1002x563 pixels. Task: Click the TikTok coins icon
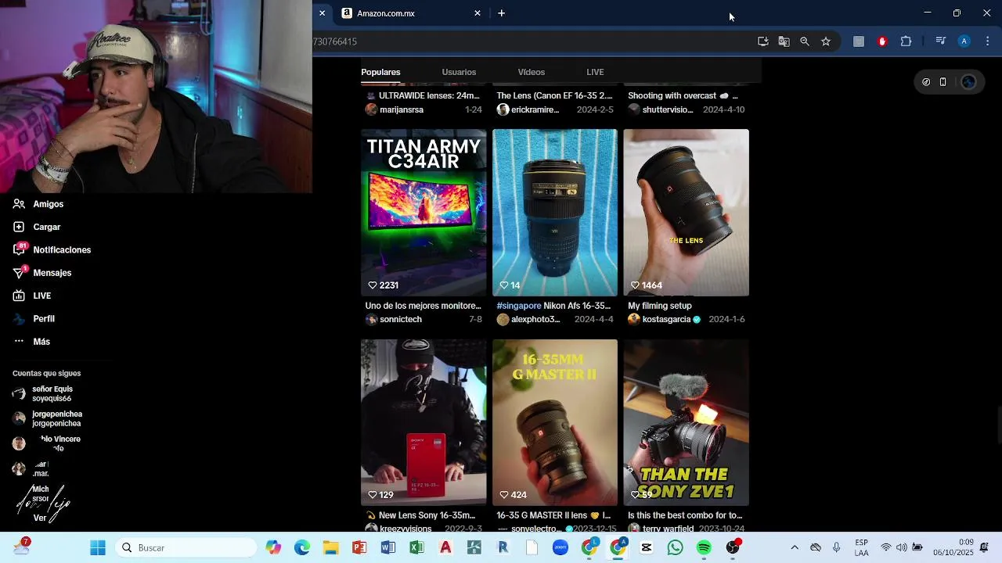click(926, 82)
